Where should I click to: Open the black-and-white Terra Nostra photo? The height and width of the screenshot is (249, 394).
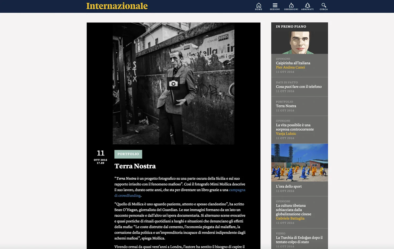(174, 83)
